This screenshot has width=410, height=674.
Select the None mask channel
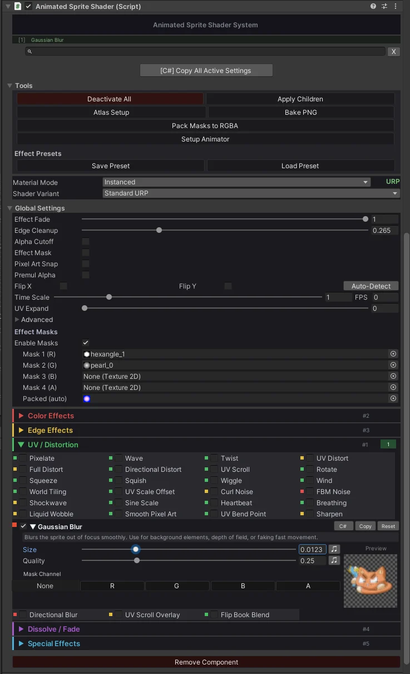pos(45,585)
